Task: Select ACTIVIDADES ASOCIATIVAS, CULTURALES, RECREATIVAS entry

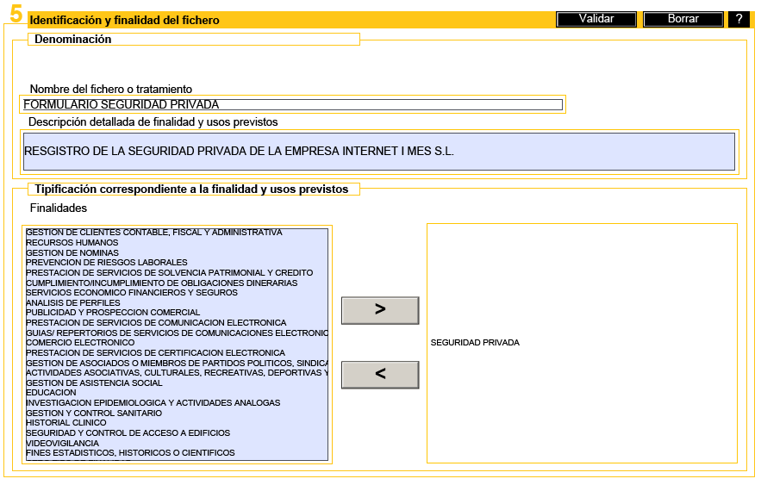Action: pos(177,372)
